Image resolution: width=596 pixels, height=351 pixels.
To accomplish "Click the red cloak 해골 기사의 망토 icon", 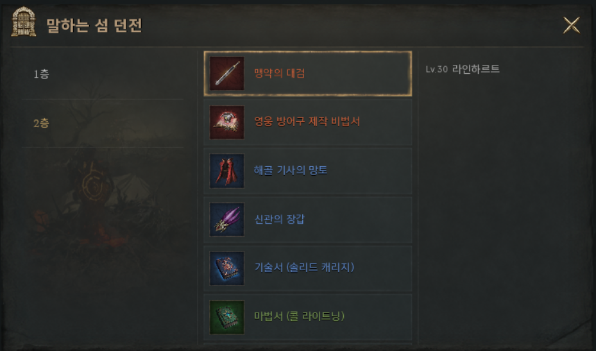I will pos(227,171).
